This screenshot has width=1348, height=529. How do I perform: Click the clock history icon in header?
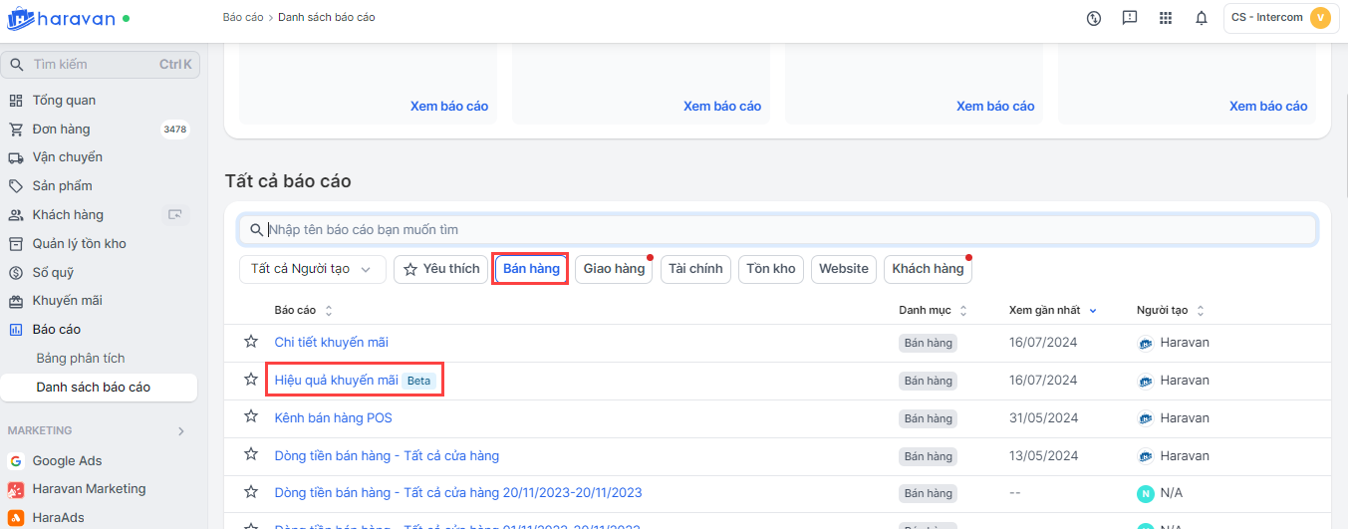[x=1094, y=18]
